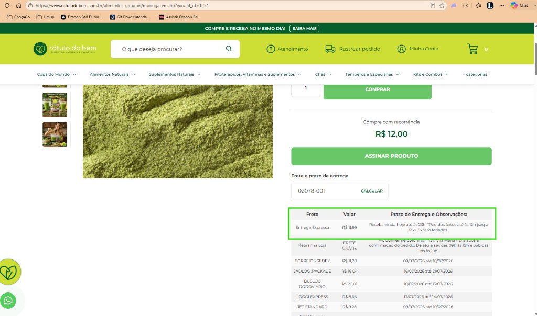The image size is (537, 316).
Task: Open the Limup bookmarks folder
Action: 45,17
